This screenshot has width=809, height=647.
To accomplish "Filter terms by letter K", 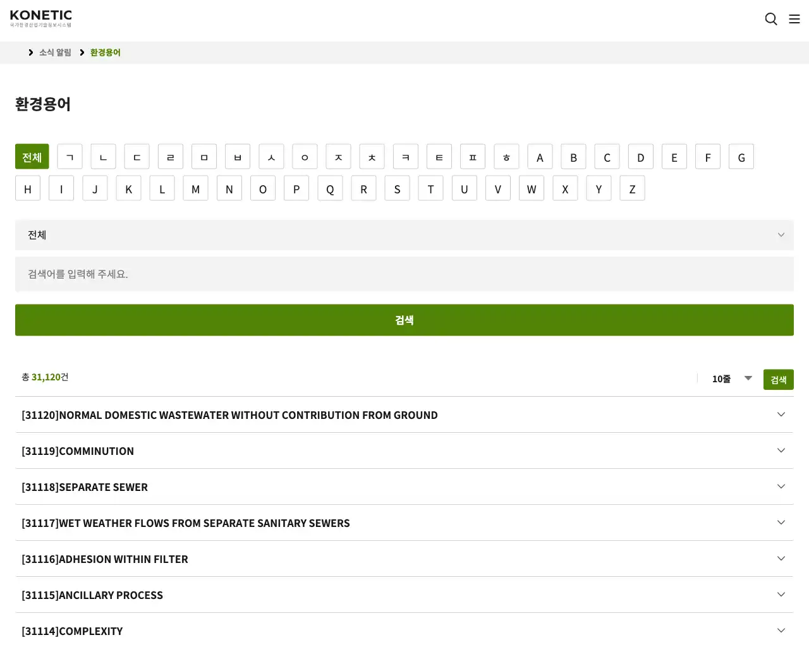I will pyautogui.click(x=128, y=188).
